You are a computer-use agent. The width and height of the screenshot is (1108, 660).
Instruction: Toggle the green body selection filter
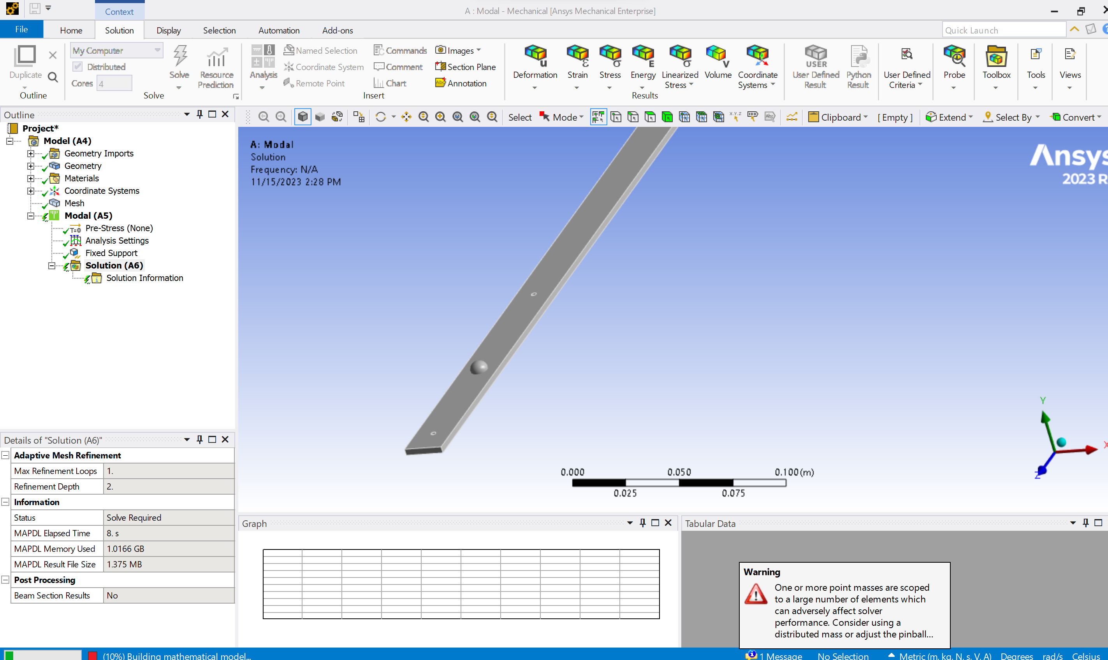click(667, 117)
